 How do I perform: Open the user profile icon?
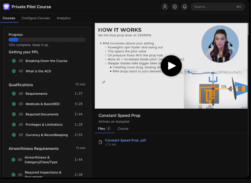165,7
